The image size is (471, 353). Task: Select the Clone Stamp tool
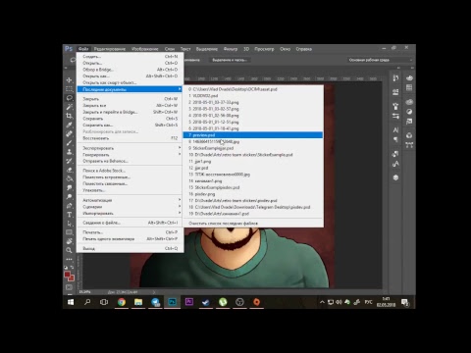click(69, 152)
